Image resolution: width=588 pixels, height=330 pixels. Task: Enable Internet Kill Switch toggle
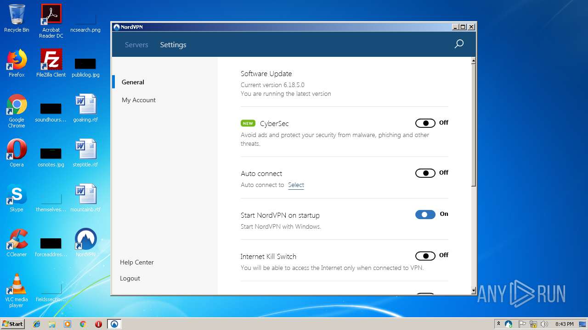tap(425, 256)
